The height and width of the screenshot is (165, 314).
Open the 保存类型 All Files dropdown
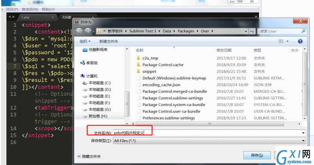(x=209, y=141)
